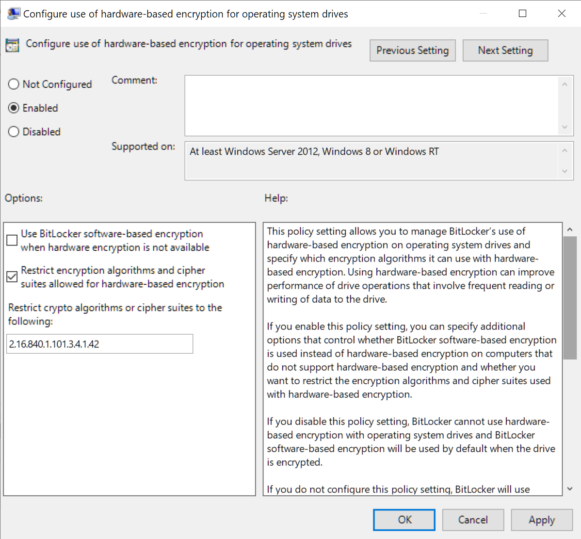Click the policy setting icon beside the heading
The image size is (581, 539).
coord(12,45)
